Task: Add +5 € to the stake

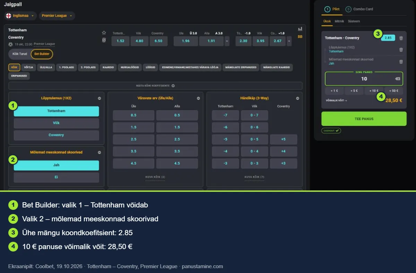Action: 354,91
